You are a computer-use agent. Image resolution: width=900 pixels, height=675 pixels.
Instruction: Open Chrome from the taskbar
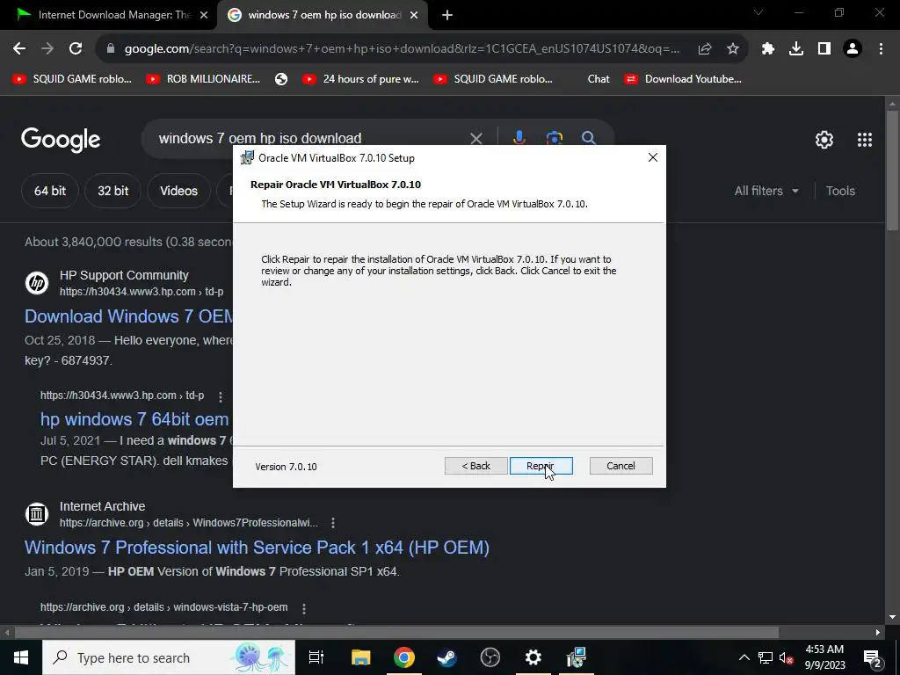pyautogui.click(x=404, y=657)
